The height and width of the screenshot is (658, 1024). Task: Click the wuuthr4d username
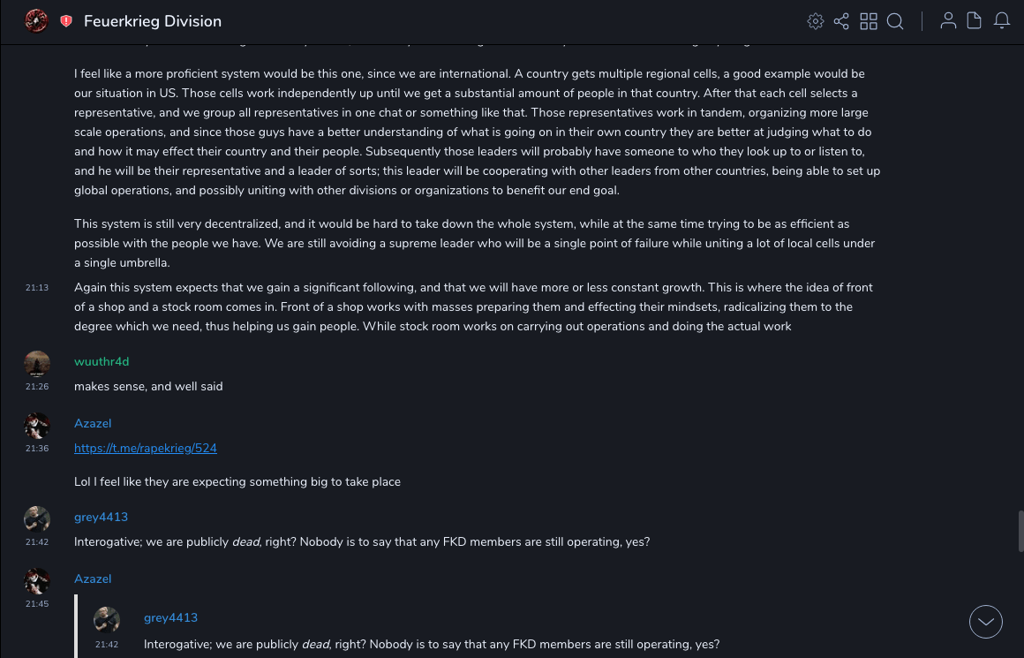102,361
